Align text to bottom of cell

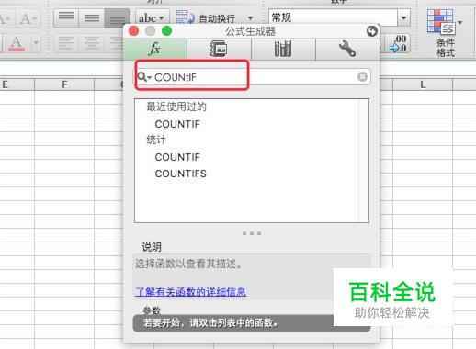pos(117,18)
